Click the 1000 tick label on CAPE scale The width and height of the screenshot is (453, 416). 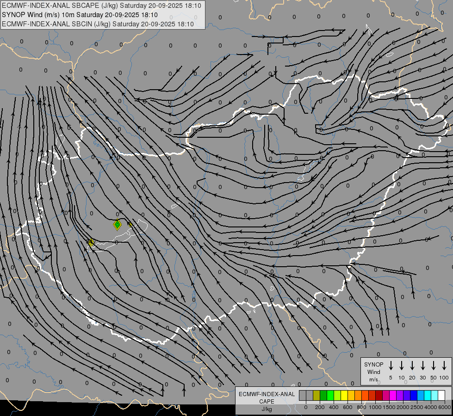tap(375, 407)
